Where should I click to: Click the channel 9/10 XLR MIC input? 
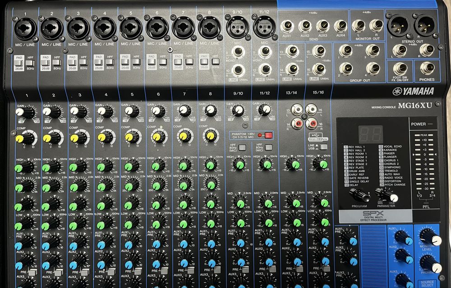[x=238, y=27]
